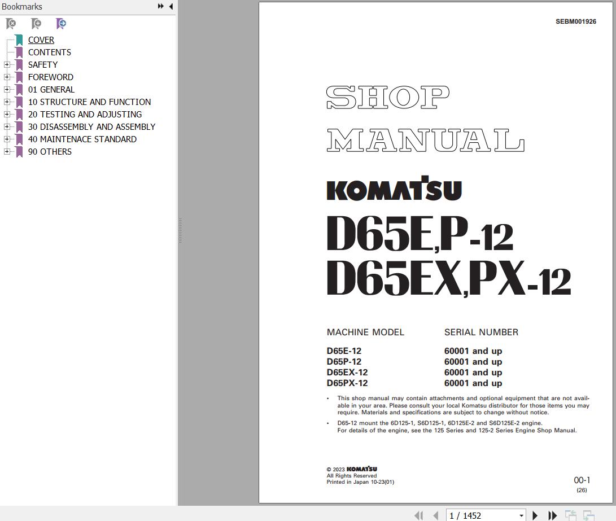
Task: Select 10 STRUCTURE AND FUNCTION label
Action: tap(89, 102)
